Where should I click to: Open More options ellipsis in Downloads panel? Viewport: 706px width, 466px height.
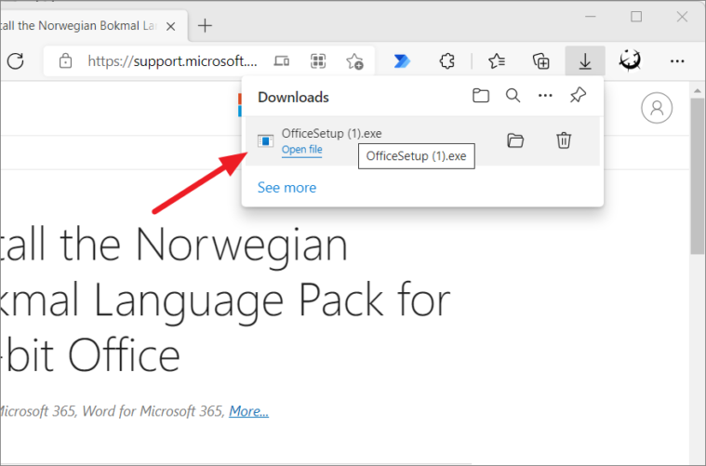tap(545, 96)
